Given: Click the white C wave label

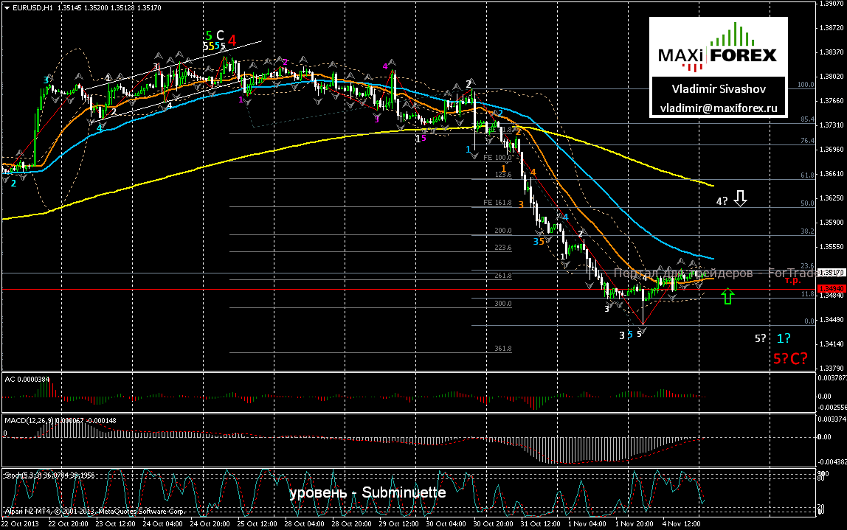Looking at the screenshot, I should tap(220, 35).
